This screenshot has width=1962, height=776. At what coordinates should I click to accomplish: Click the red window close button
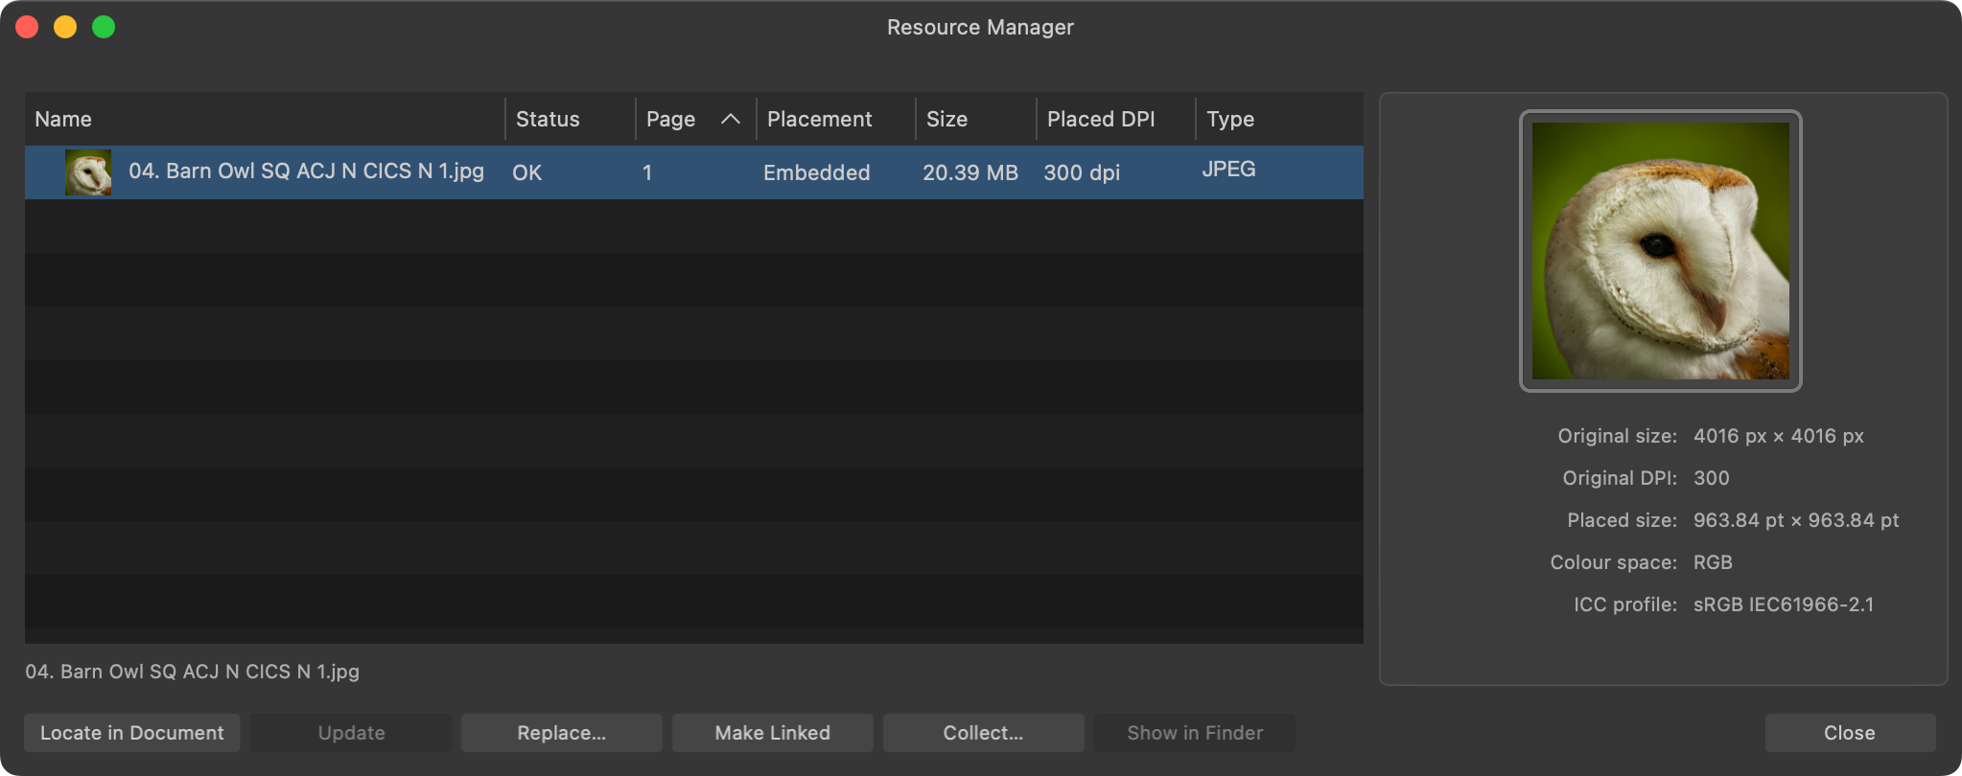pyautogui.click(x=27, y=27)
